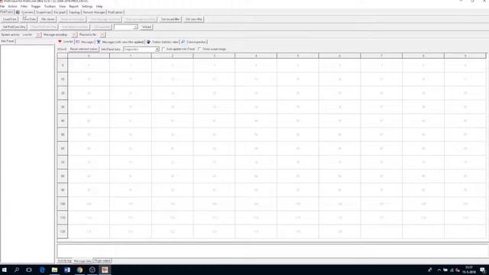This screenshot has width=489, height=275.
Task: Show hidden system tray icons
Action: 439,270
